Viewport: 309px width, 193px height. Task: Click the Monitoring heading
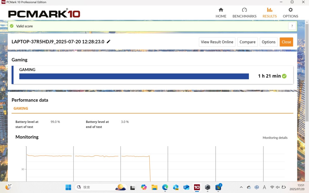coord(27,137)
